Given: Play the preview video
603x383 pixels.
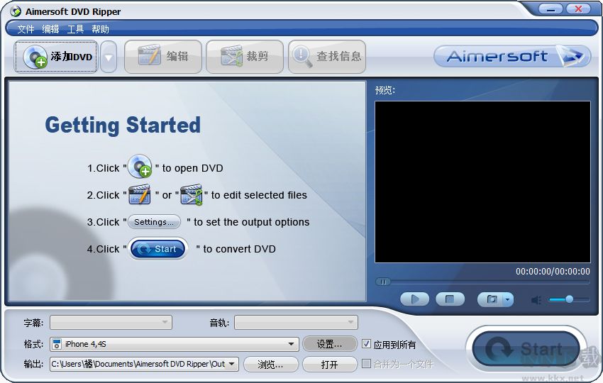Looking at the screenshot, I should 414,299.
